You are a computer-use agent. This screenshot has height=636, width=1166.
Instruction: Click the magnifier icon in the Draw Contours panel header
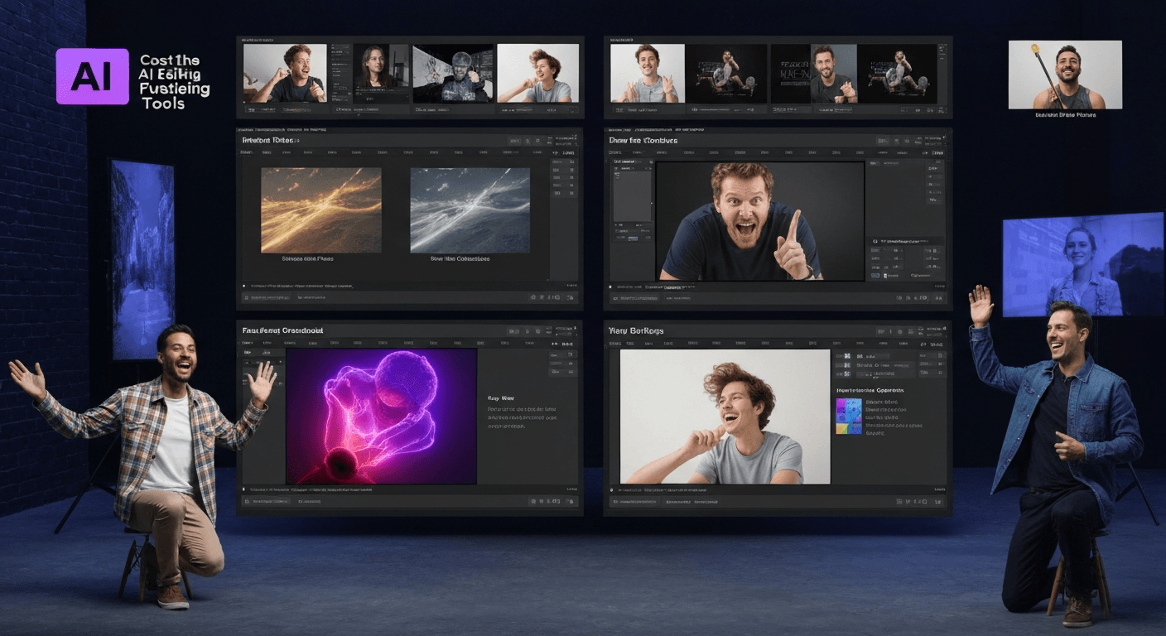coord(897,142)
